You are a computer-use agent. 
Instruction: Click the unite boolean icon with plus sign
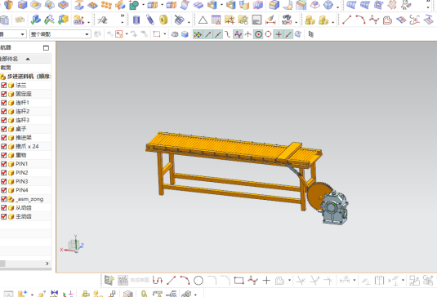(x=134, y=5)
